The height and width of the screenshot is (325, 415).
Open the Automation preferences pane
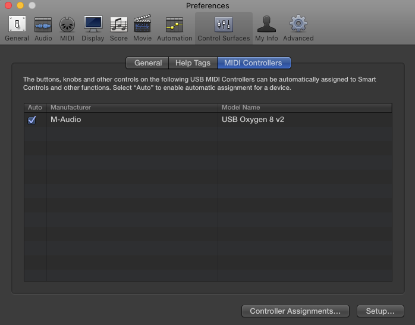[175, 28]
